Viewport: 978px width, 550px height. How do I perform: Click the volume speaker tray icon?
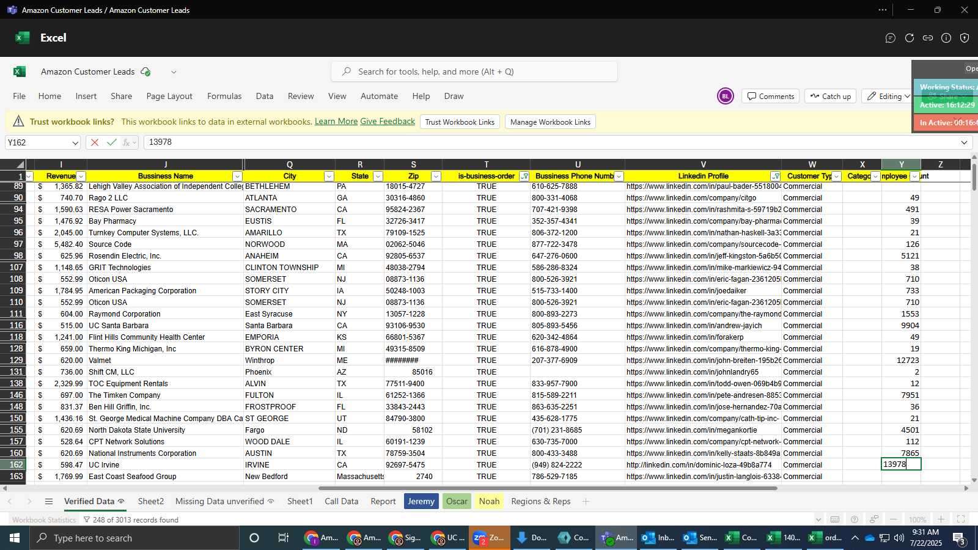coord(899,538)
